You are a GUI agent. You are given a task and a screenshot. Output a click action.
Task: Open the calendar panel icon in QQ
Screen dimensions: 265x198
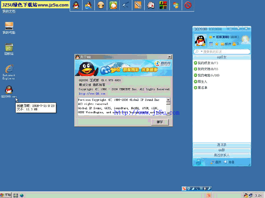point(211,44)
